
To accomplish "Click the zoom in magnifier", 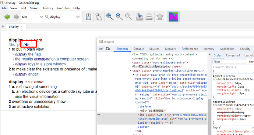I will tap(110, 17).
